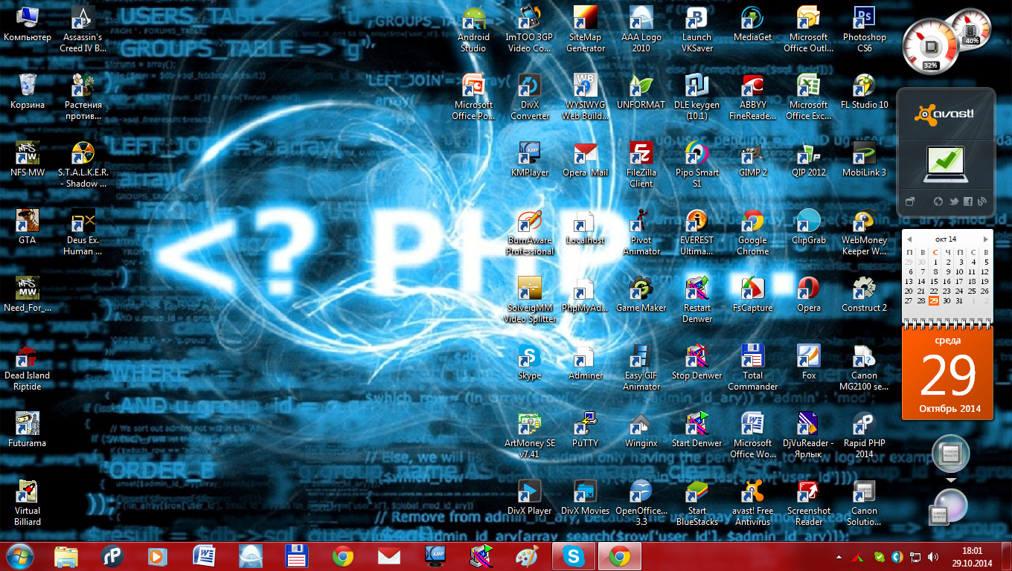Switch to Skype on the taskbar
Screen dimensions: 1012x571
coord(574,556)
